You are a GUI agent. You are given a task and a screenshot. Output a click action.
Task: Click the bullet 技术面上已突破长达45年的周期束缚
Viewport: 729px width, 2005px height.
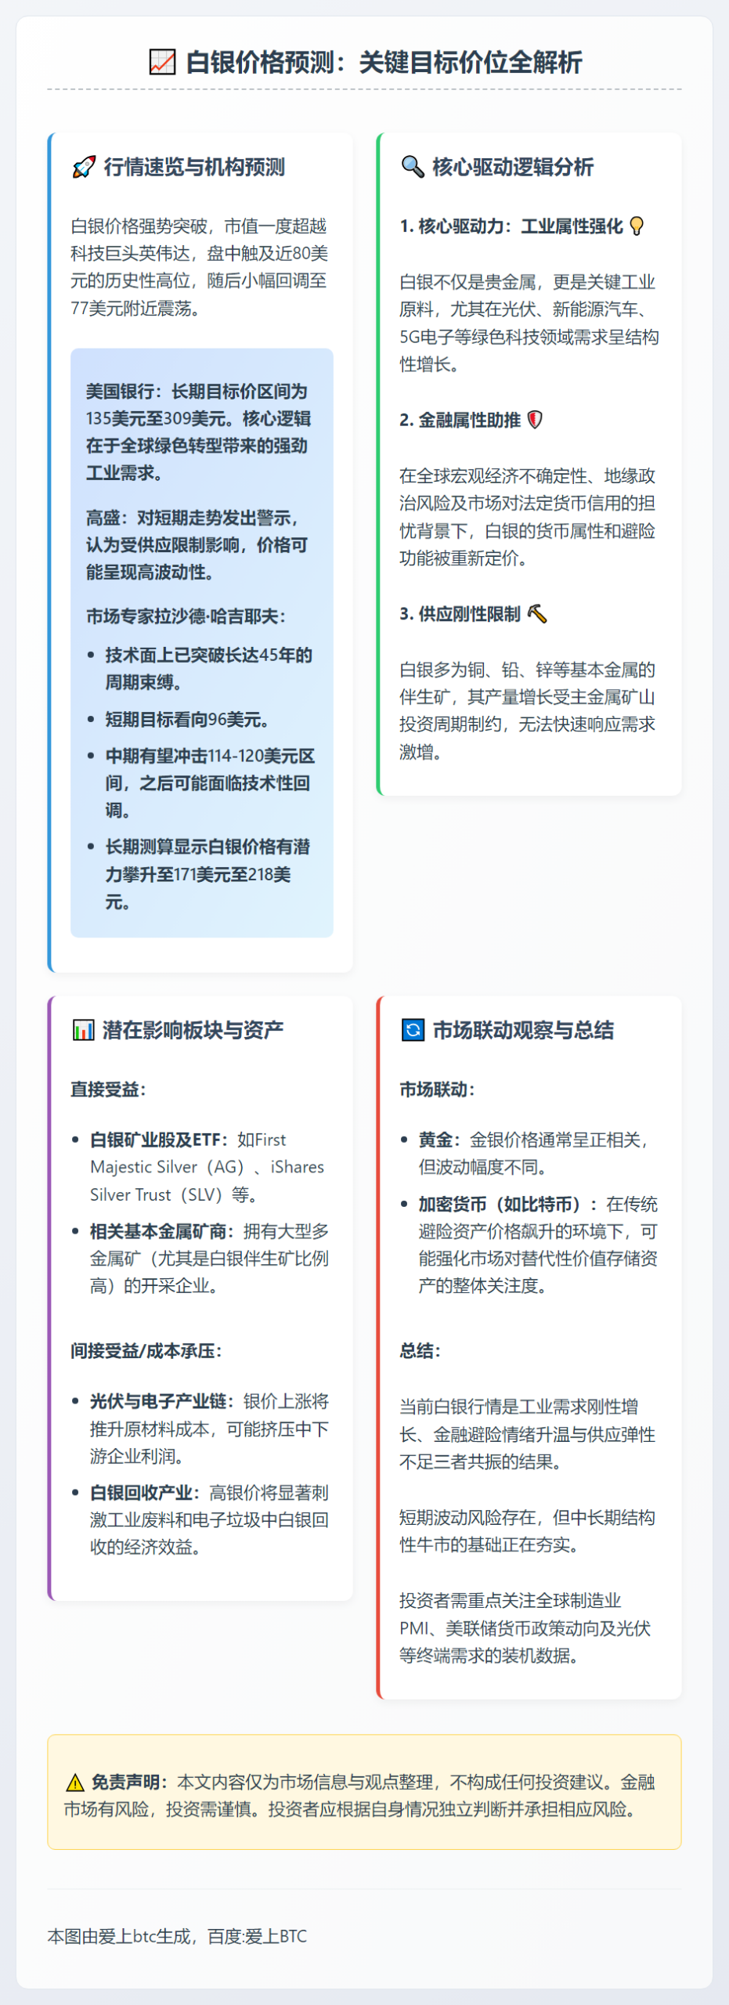coord(209,668)
